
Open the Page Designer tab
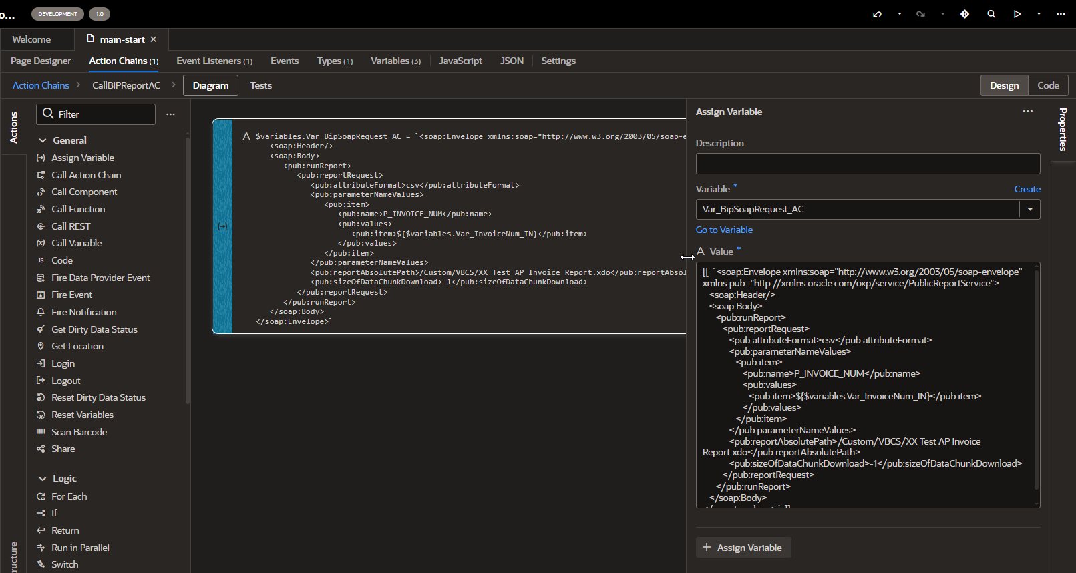41,61
